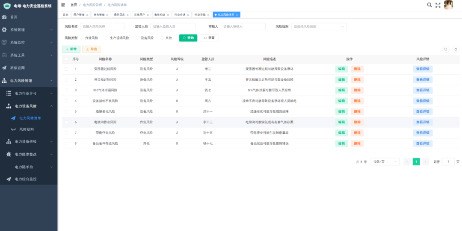Click 查看详情 for 带电作业风险 row

pos(423,133)
